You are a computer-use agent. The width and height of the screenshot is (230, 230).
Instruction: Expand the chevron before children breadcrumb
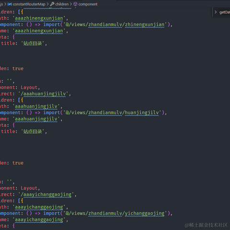pos(48,4)
